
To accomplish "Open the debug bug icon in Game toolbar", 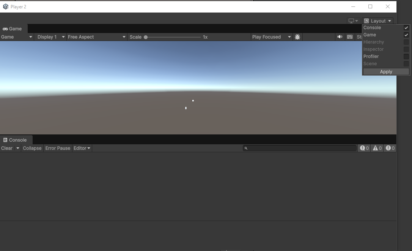I will click(297, 37).
